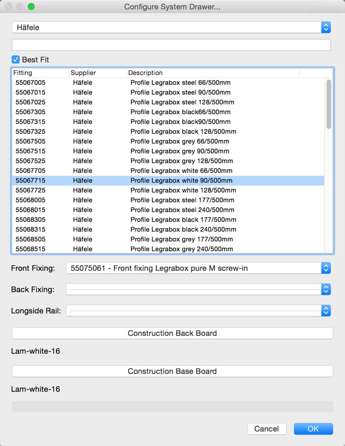The height and width of the screenshot is (446, 345).
Task: Open the Longside Rail dropdown
Action: [198, 311]
